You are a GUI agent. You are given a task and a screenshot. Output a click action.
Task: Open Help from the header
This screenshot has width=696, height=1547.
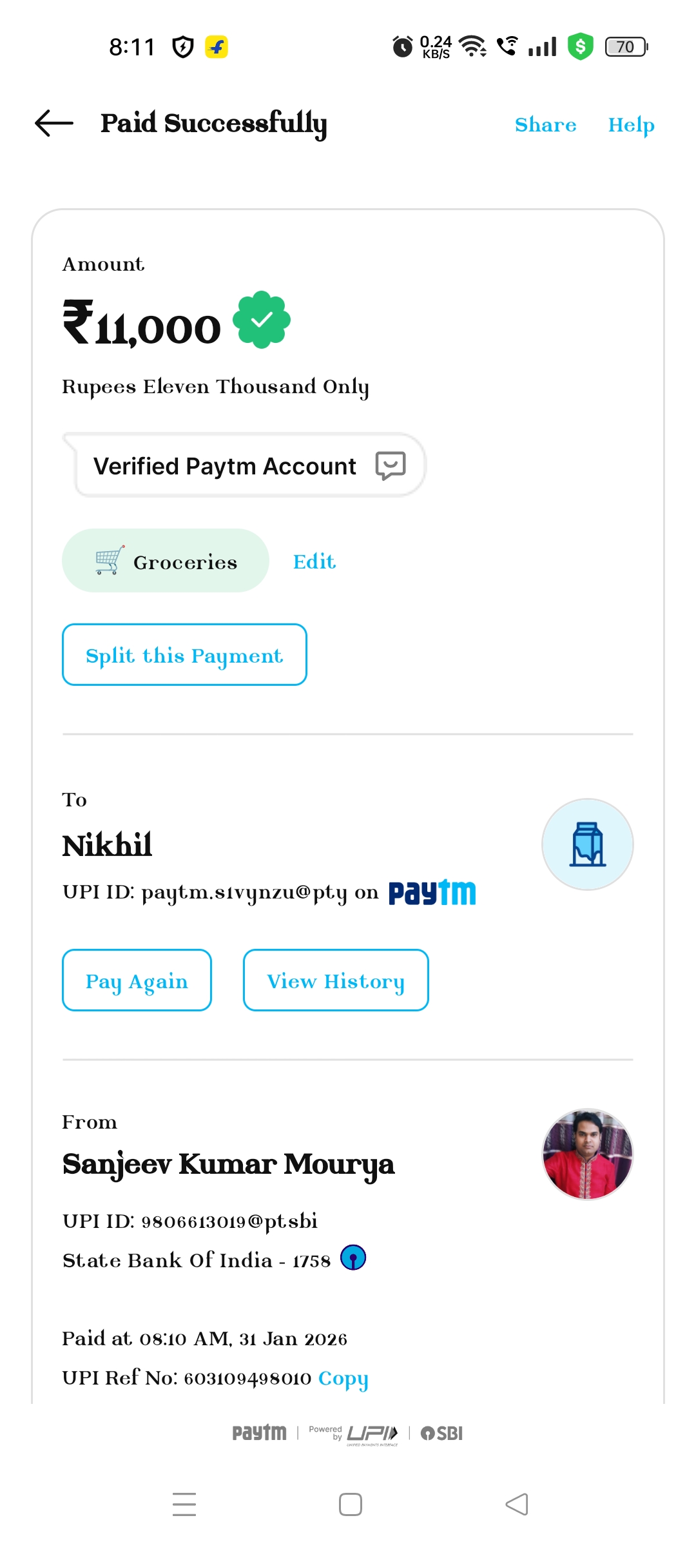pyautogui.click(x=631, y=124)
